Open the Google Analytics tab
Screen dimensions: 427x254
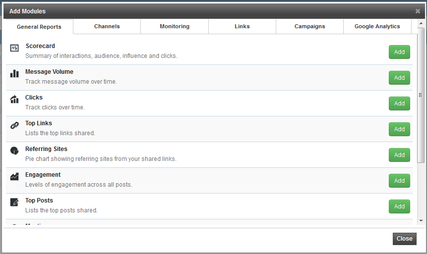click(x=377, y=27)
